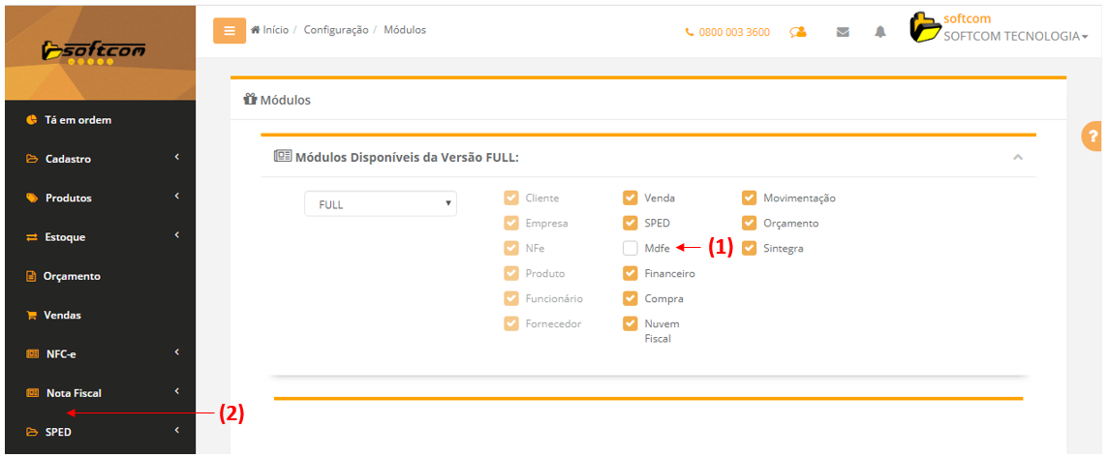The image size is (1108, 458).
Task: Open the chat messages icon in header
Action: click(x=798, y=32)
